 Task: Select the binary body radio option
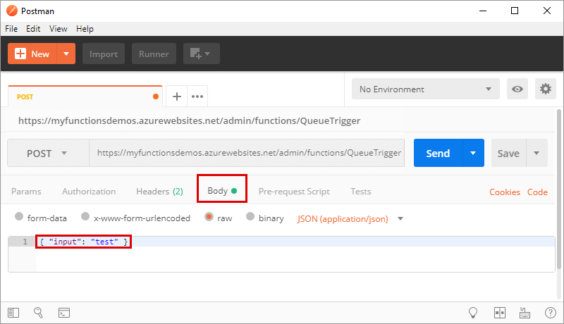(x=250, y=217)
